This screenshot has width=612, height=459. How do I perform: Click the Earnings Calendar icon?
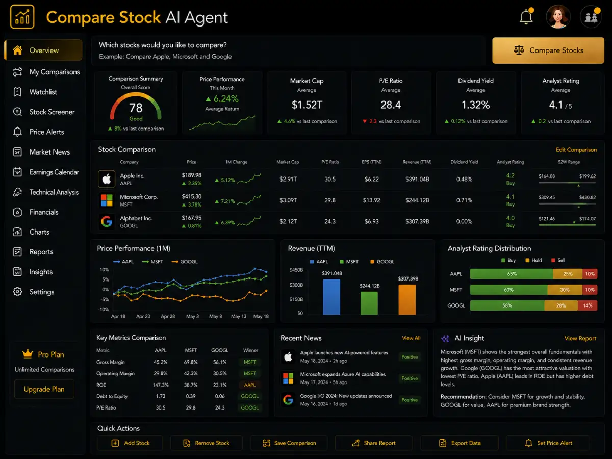(18, 172)
